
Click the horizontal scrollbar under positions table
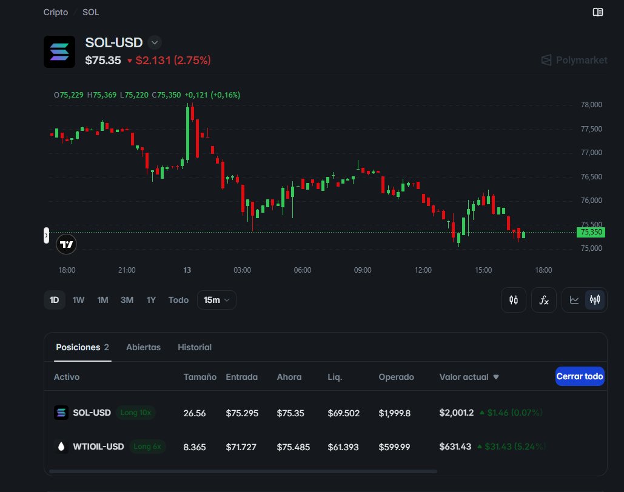pyautogui.click(x=243, y=471)
